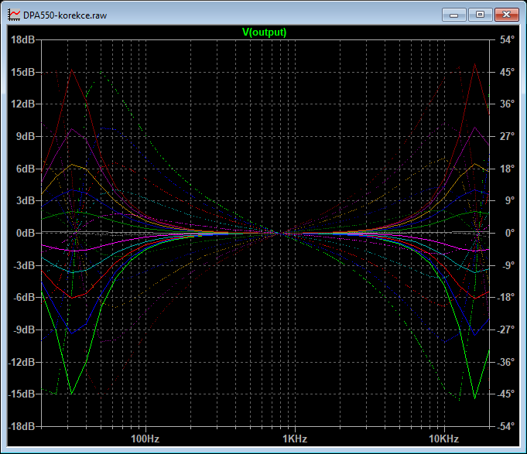Click the 0dB left axis label

tap(26, 233)
